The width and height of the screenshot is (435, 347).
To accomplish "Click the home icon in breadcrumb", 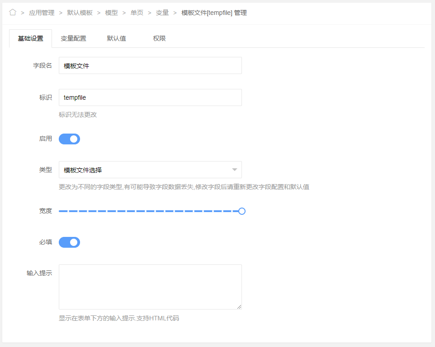I will pos(13,13).
